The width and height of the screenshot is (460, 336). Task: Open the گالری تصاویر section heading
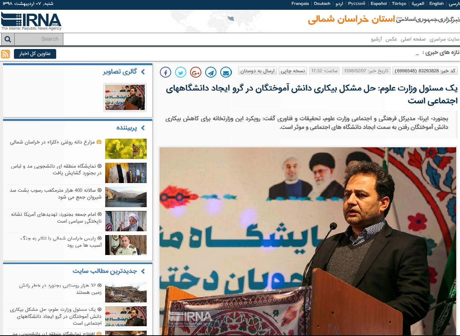point(120,72)
